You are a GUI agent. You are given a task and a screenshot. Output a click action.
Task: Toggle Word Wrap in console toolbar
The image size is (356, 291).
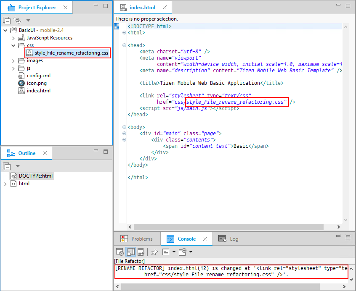click(x=141, y=252)
